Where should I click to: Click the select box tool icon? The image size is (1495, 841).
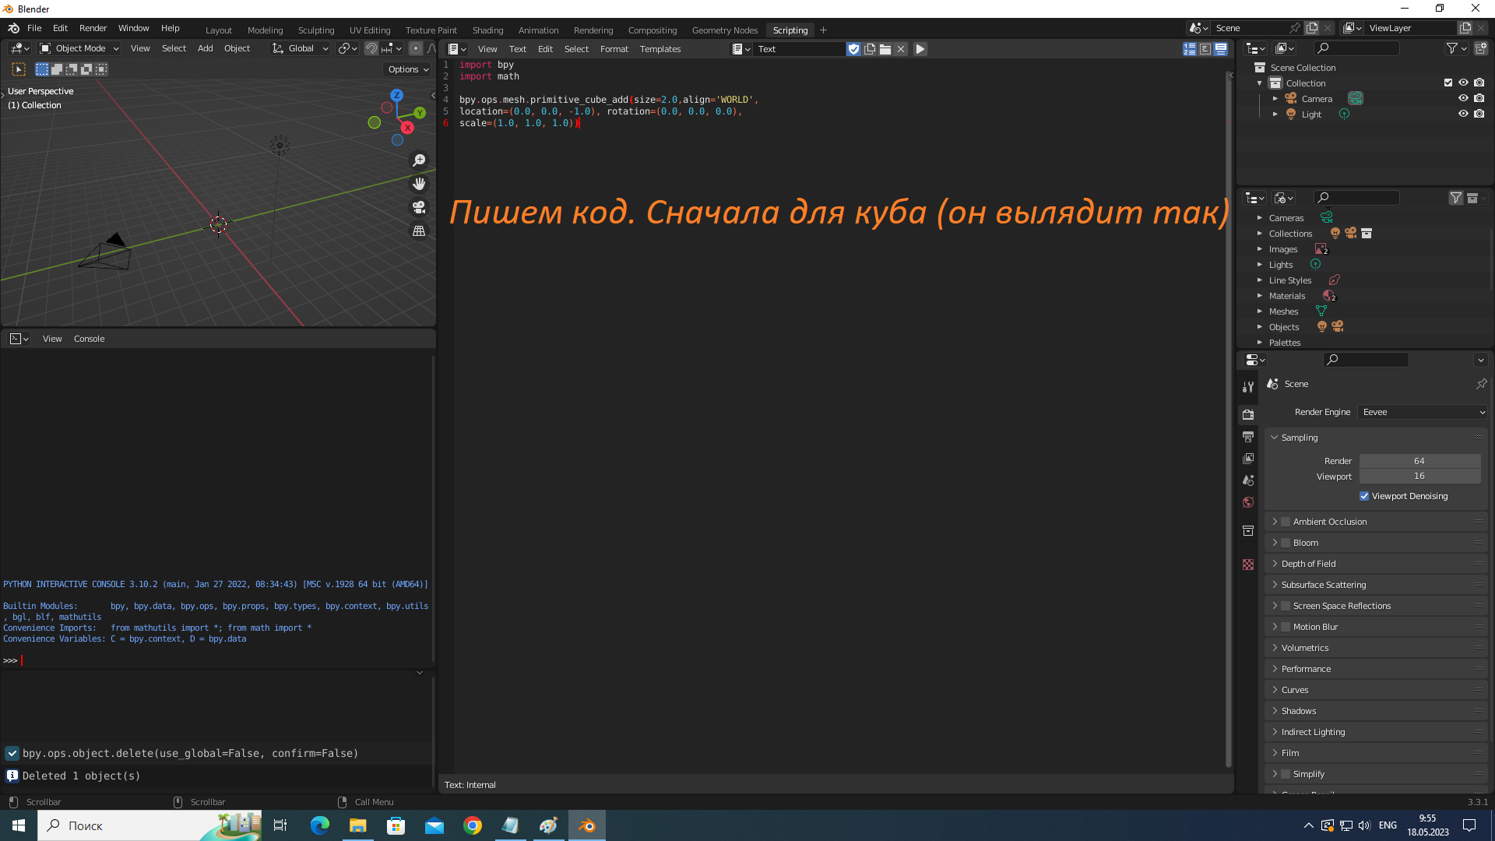click(19, 69)
